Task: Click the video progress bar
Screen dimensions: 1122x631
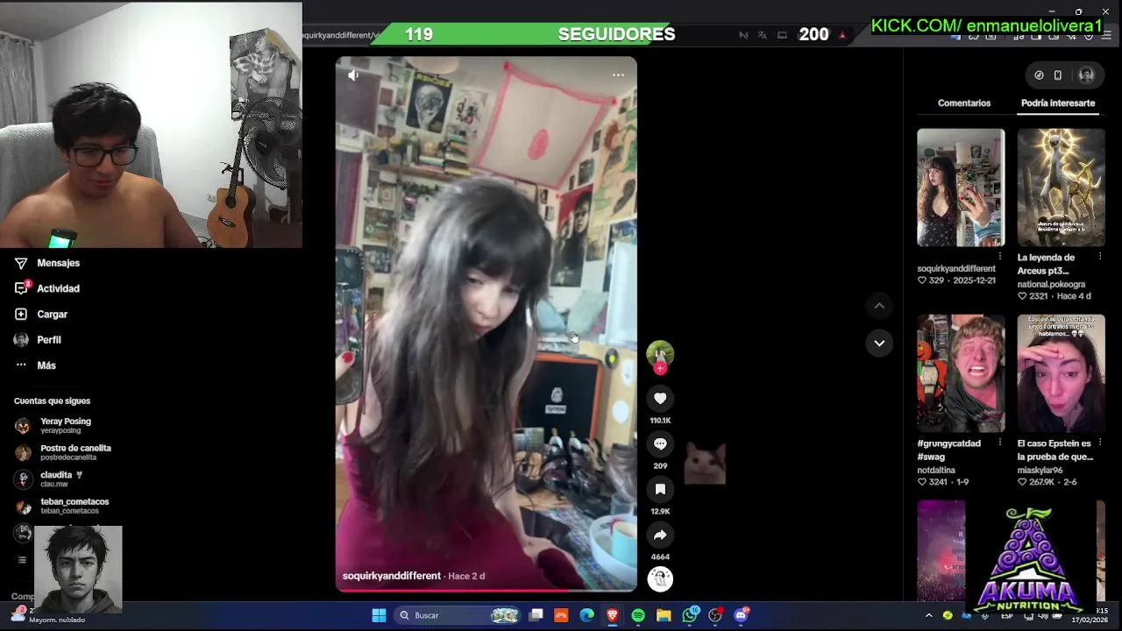Action: point(486,590)
